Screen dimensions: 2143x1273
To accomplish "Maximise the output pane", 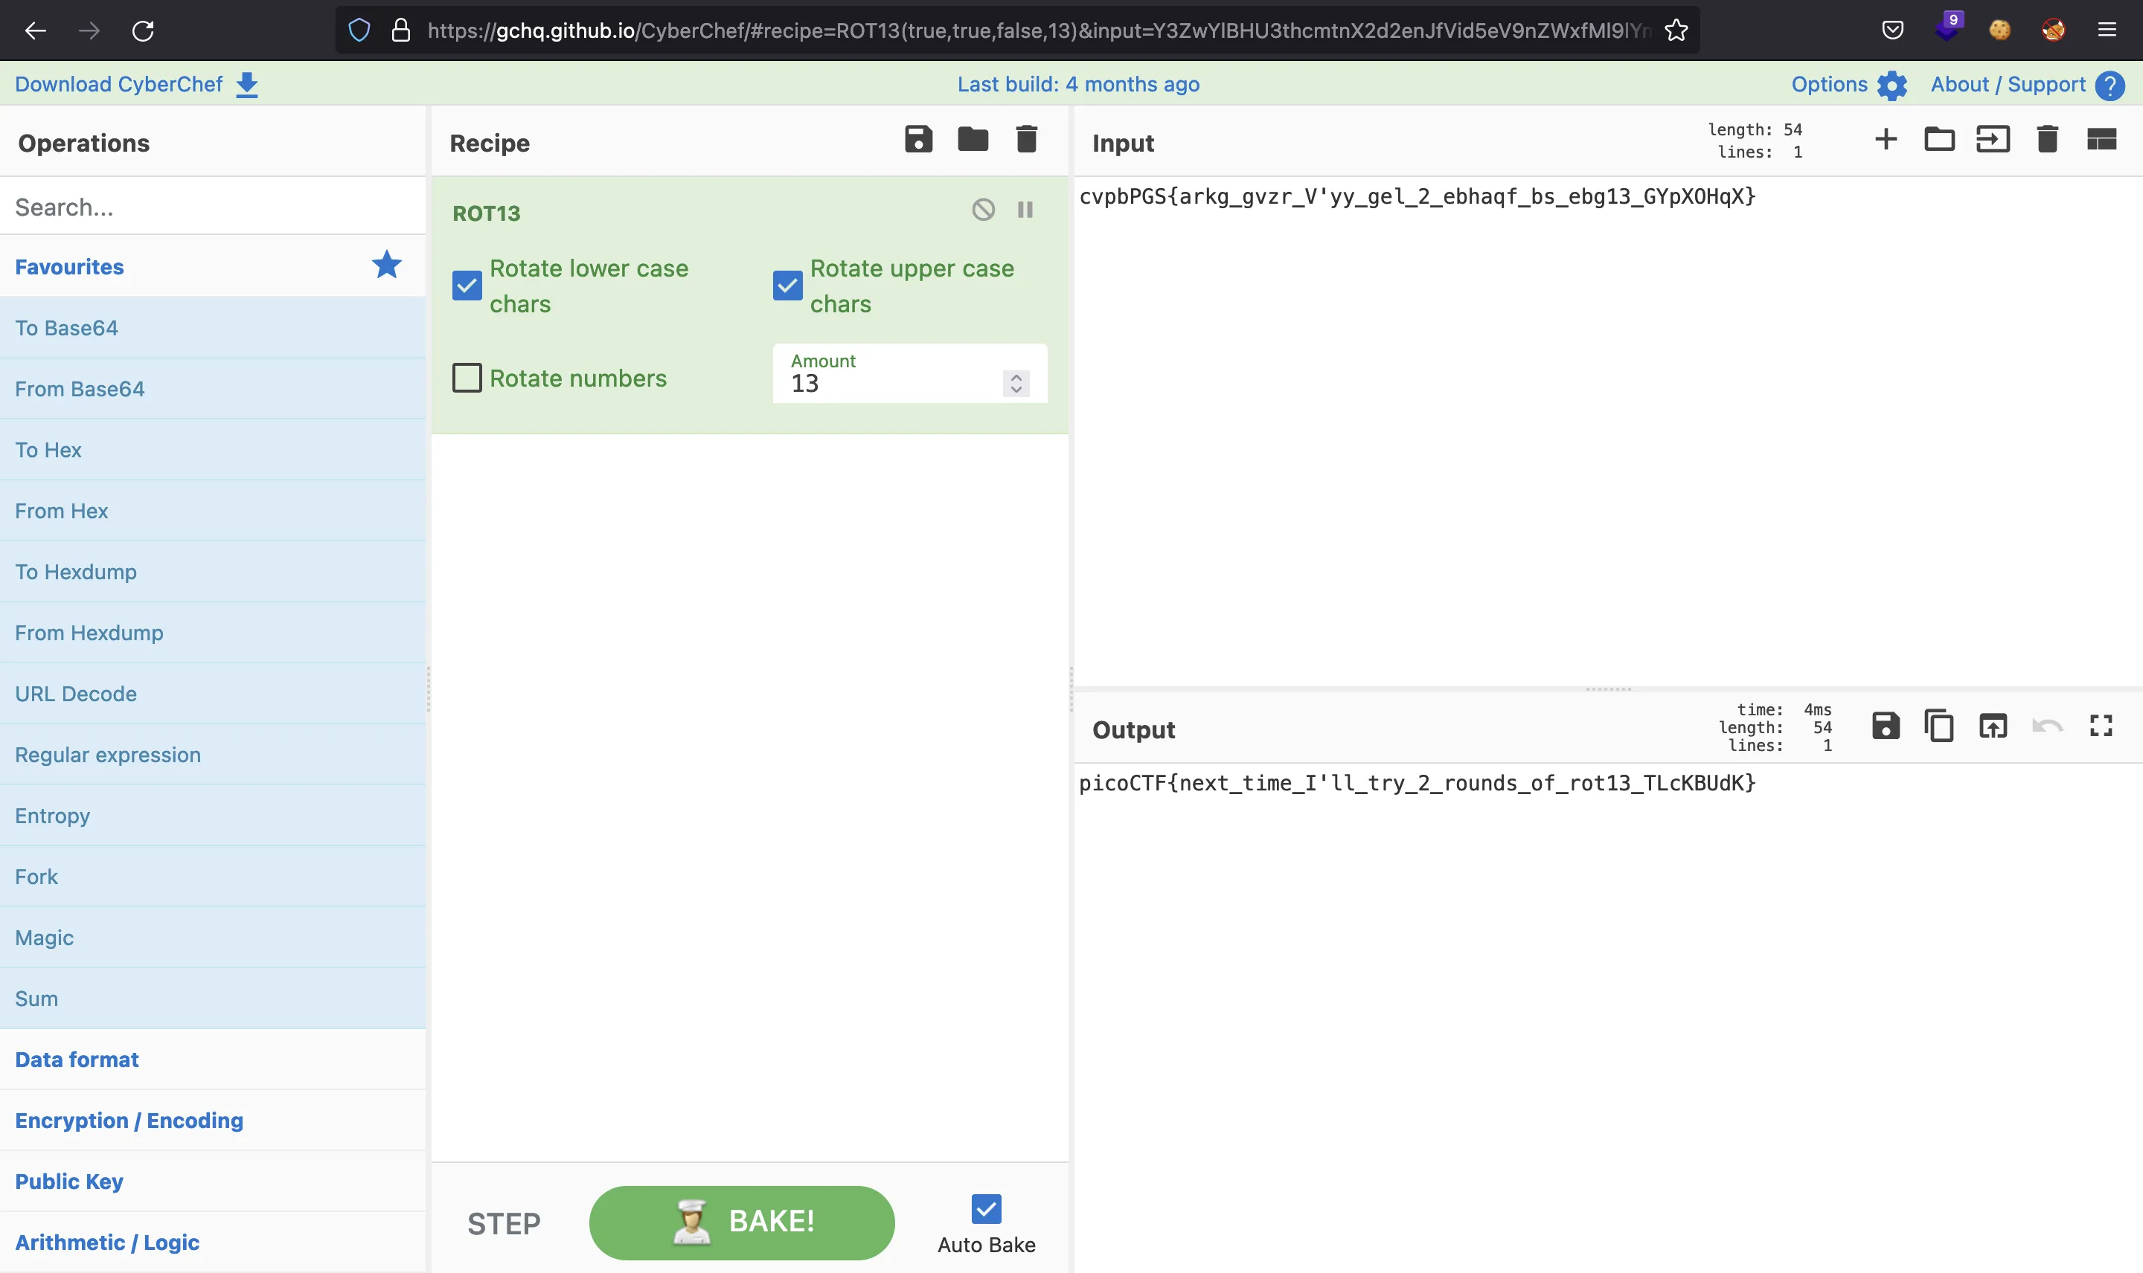I will click(2101, 726).
